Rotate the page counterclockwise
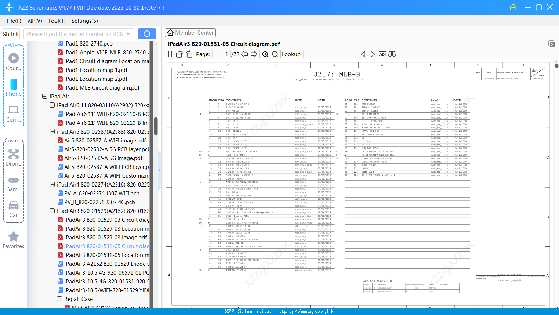 click(179, 54)
